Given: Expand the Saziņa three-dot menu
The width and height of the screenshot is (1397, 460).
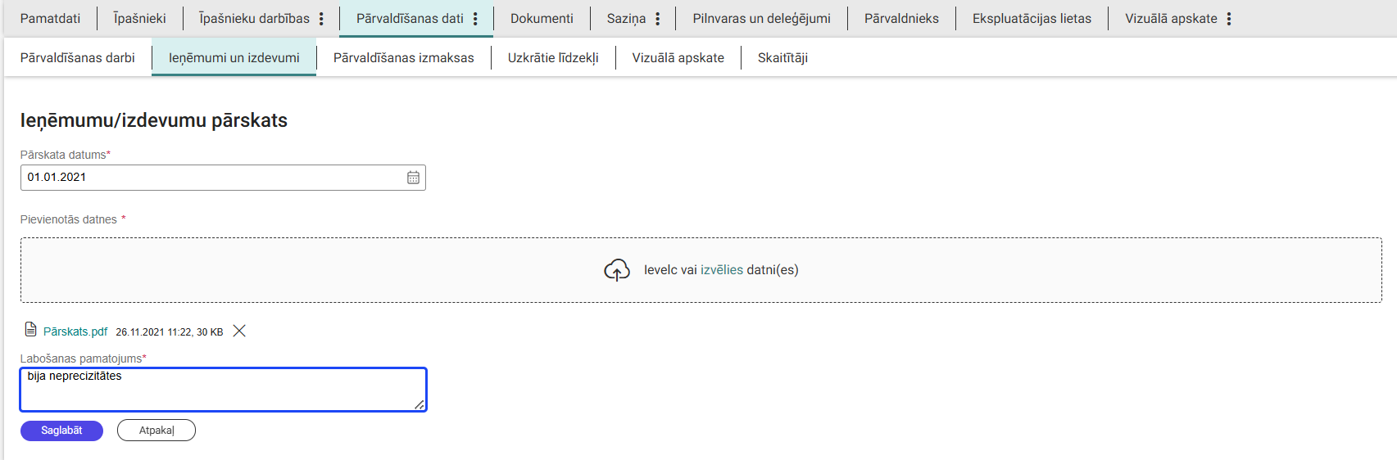Looking at the screenshot, I should tap(657, 19).
